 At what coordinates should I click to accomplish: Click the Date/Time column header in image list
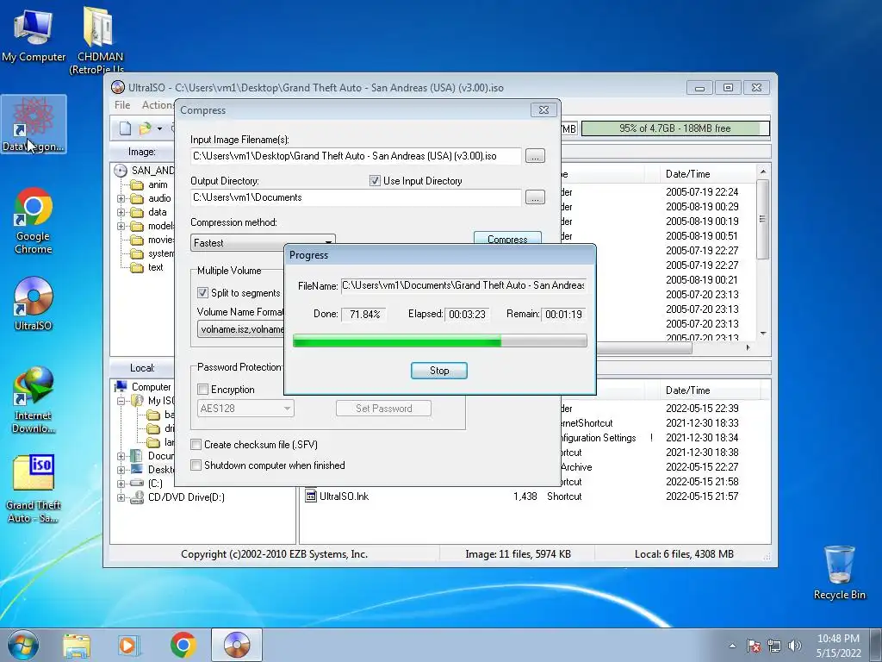tap(709, 174)
